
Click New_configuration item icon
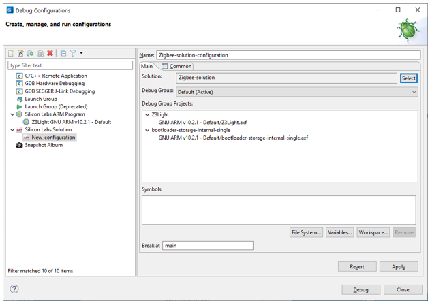27,138
